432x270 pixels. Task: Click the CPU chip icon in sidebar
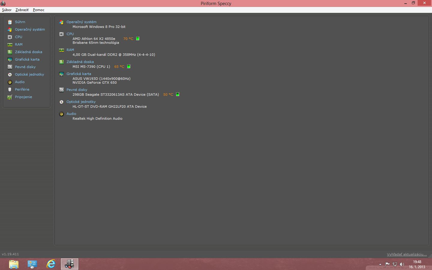pyautogui.click(x=10, y=37)
